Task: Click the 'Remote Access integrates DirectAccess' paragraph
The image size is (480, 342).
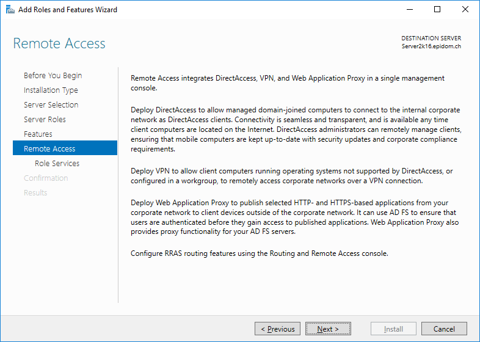Action: (288, 83)
